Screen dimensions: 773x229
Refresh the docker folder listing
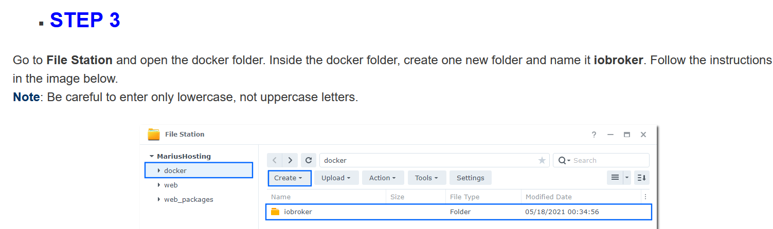tap(309, 160)
